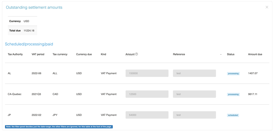Click the blue filter-panel note banner

pos(59,127)
